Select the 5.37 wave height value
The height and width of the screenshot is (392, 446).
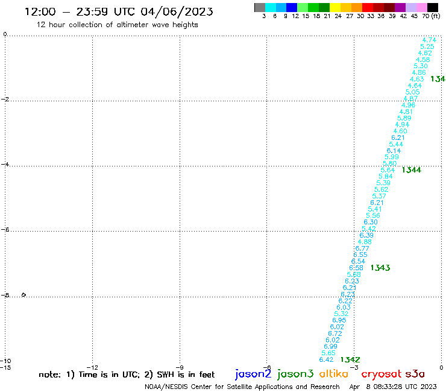pyautogui.click(x=379, y=196)
